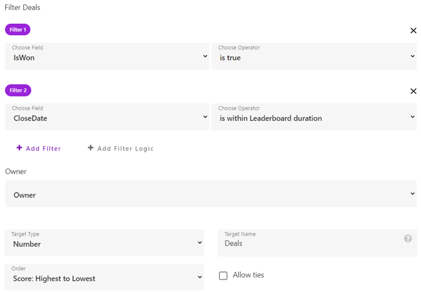The width and height of the screenshot is (421, 294).
Task: Expand the Owner dropdown
Action: point(210,194)
